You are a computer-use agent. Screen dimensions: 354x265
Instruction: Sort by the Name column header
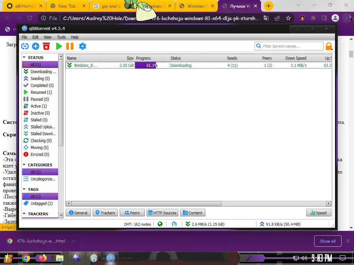coord(83,58)
